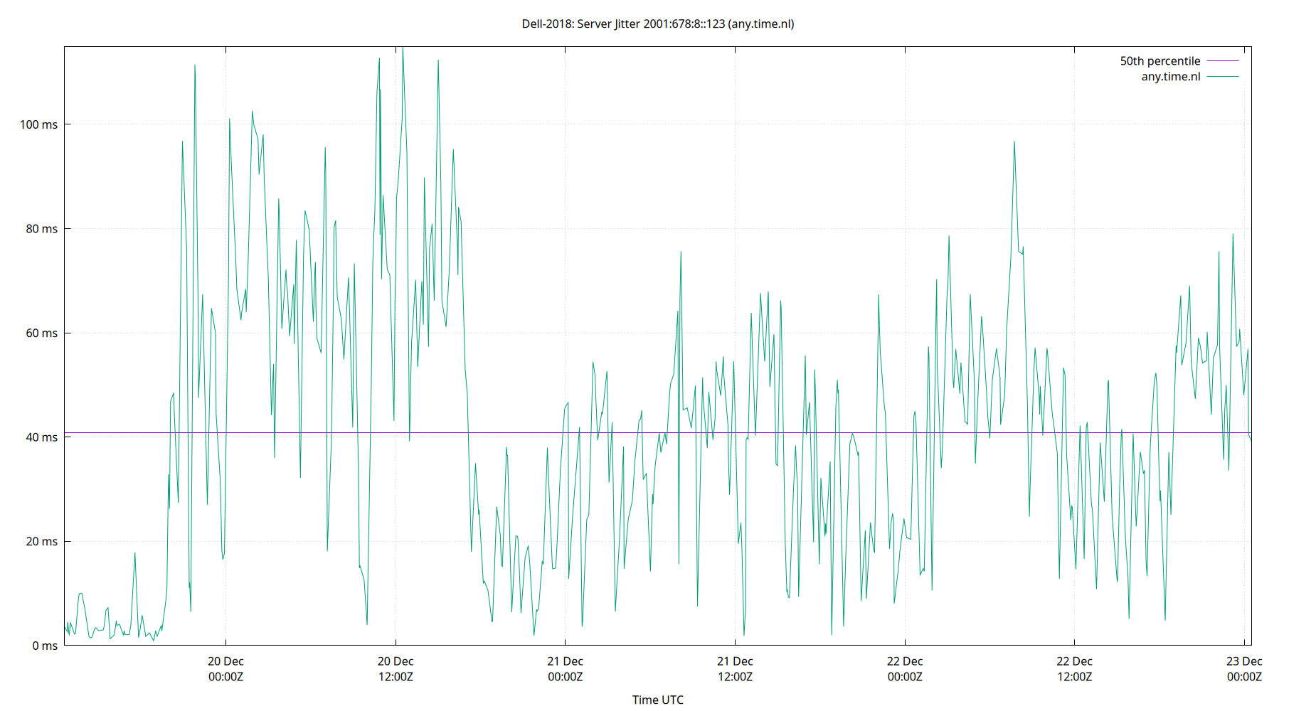Select the 40 ms y-axis tick label
This screenshot has width=1316, height=711.
tap(42, 437)
